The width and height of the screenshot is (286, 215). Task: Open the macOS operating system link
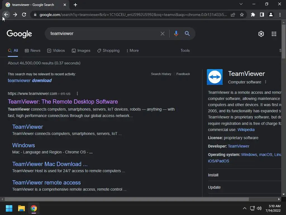coord(266,155)
